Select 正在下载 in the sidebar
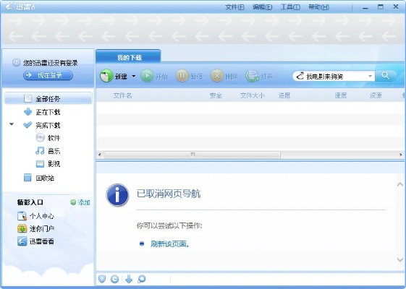This screenshot has height=289, width=406. click(x=48, y=112)
